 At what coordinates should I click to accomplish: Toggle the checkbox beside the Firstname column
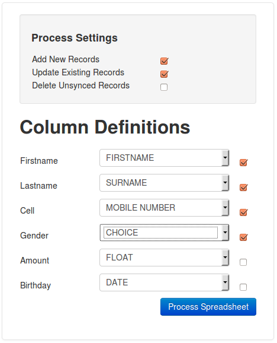243,163
